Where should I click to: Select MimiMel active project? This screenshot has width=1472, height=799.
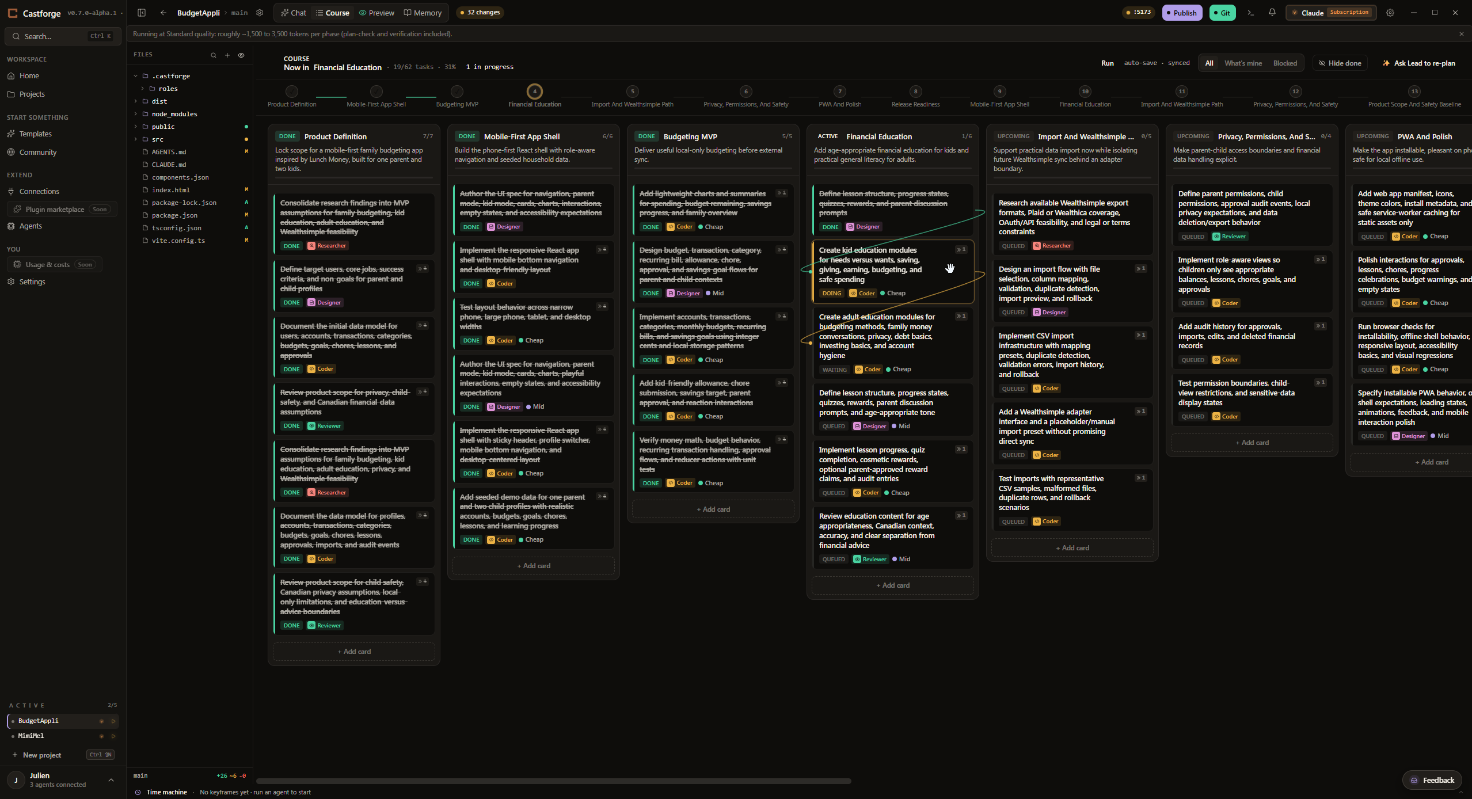(31, 736)
